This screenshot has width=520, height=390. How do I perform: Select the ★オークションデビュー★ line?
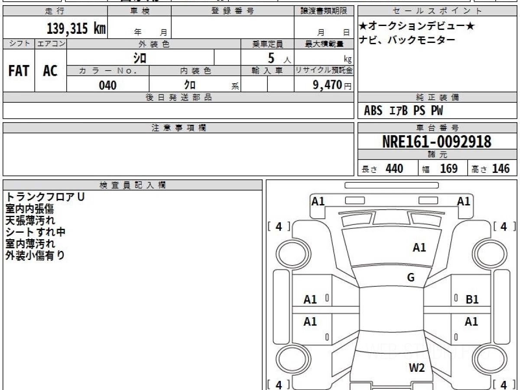[x=417, y=26]
